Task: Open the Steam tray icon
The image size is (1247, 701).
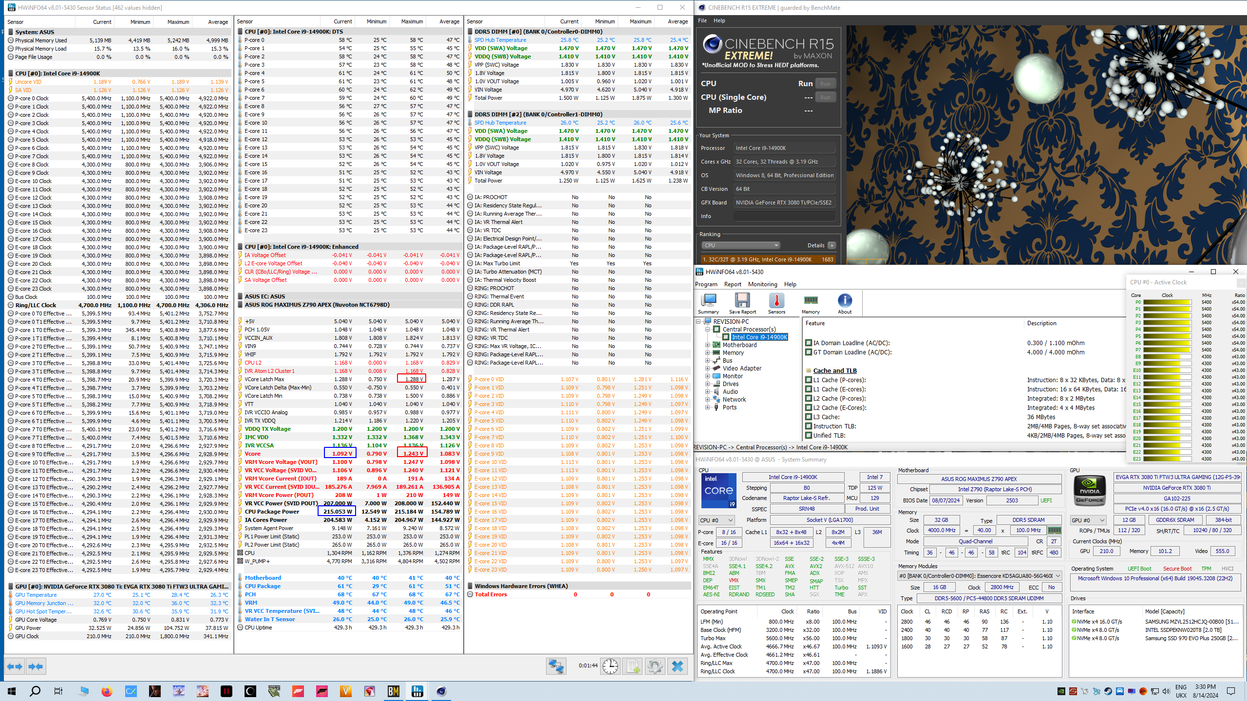Action: tap(1108, 691)
